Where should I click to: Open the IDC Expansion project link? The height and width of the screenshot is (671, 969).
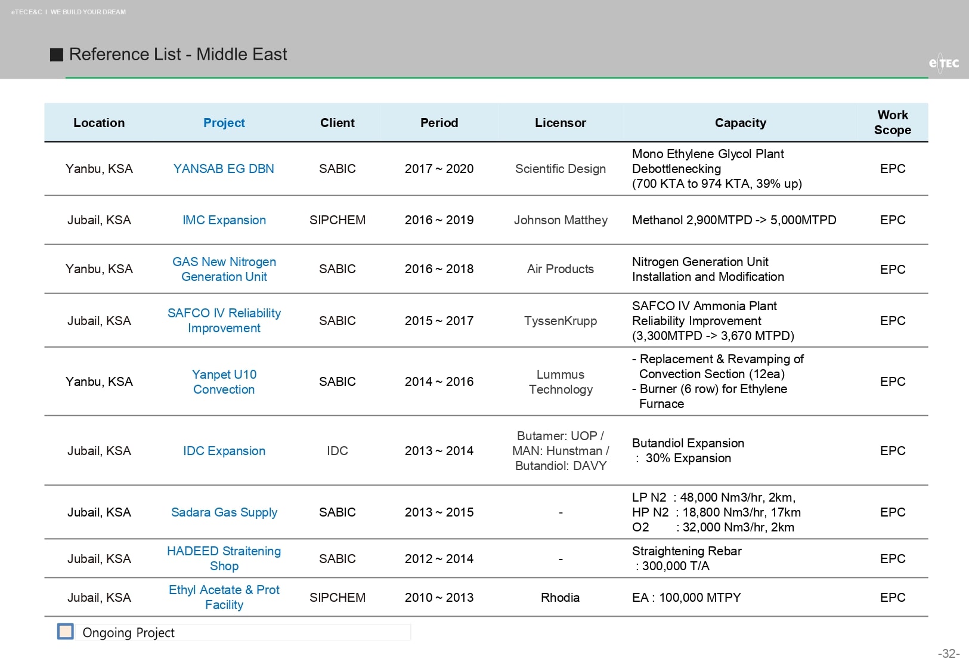coord(224,451)
